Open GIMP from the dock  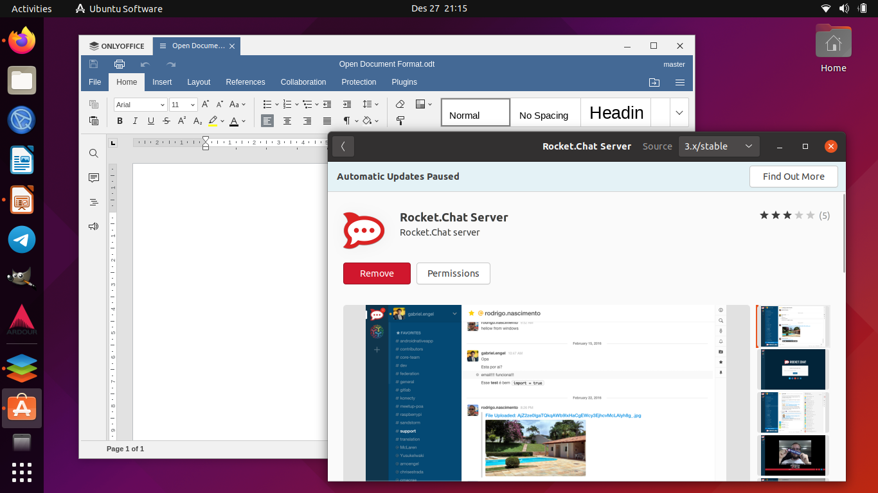click(x=22, y=280)
